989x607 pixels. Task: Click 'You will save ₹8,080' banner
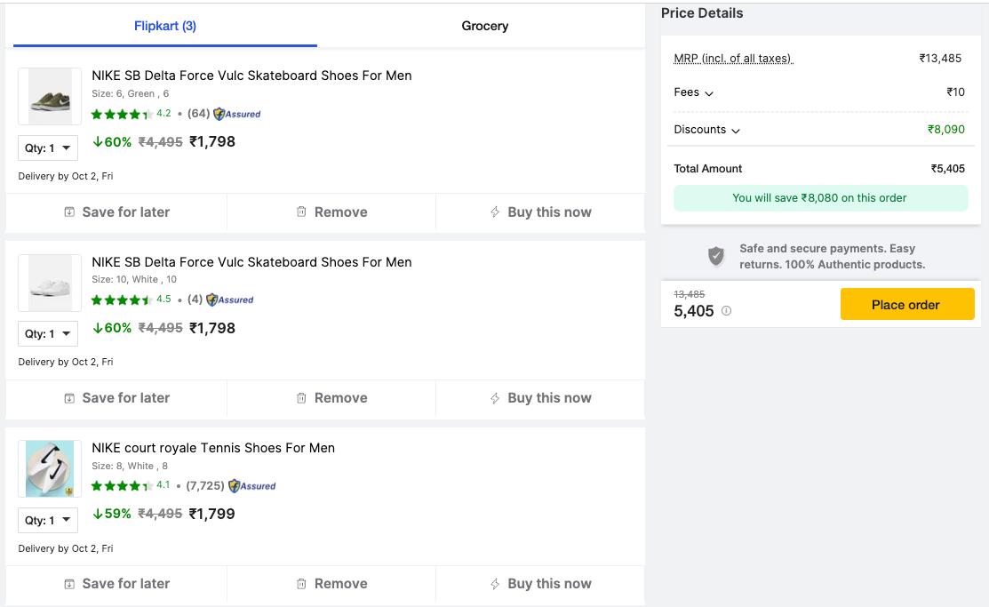tap(820, 198)
